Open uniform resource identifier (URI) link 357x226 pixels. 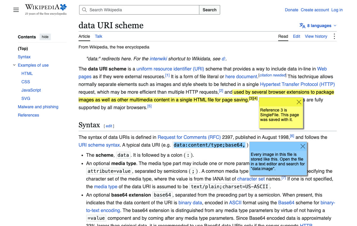tap(170, 69)
